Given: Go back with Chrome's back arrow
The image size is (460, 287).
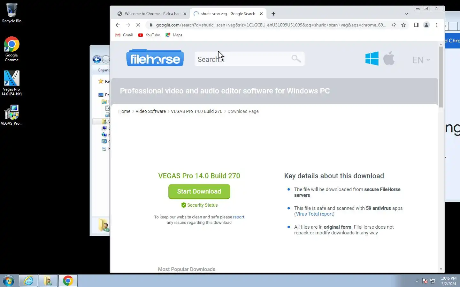Looking at the screenshot, I should click(x=118, y=25).
